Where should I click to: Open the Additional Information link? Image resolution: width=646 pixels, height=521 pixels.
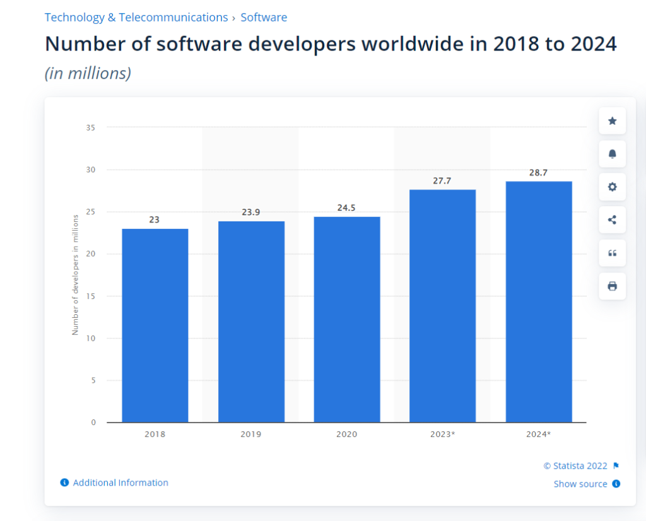120,483
